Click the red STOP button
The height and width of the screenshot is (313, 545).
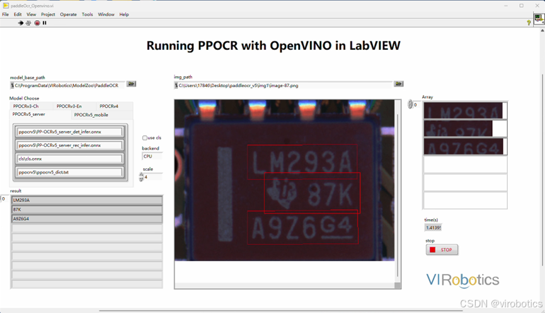pos(442,250)
